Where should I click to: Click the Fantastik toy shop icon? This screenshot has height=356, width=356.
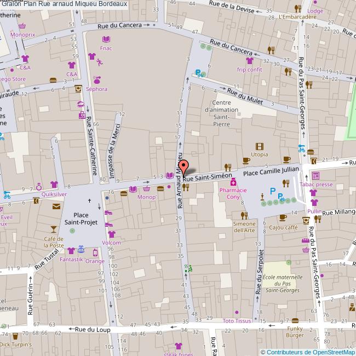(x=81, y=249)
